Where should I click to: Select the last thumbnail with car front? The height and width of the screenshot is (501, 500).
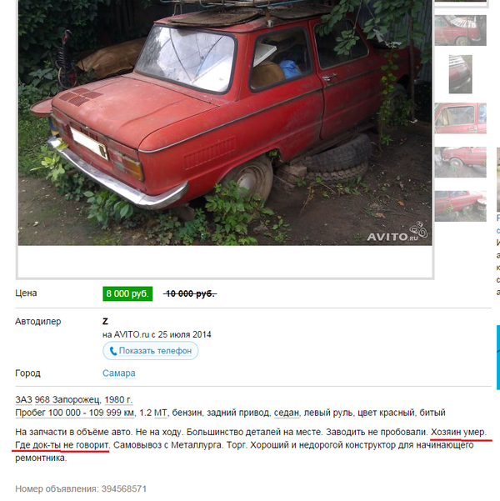pos(460,206)
